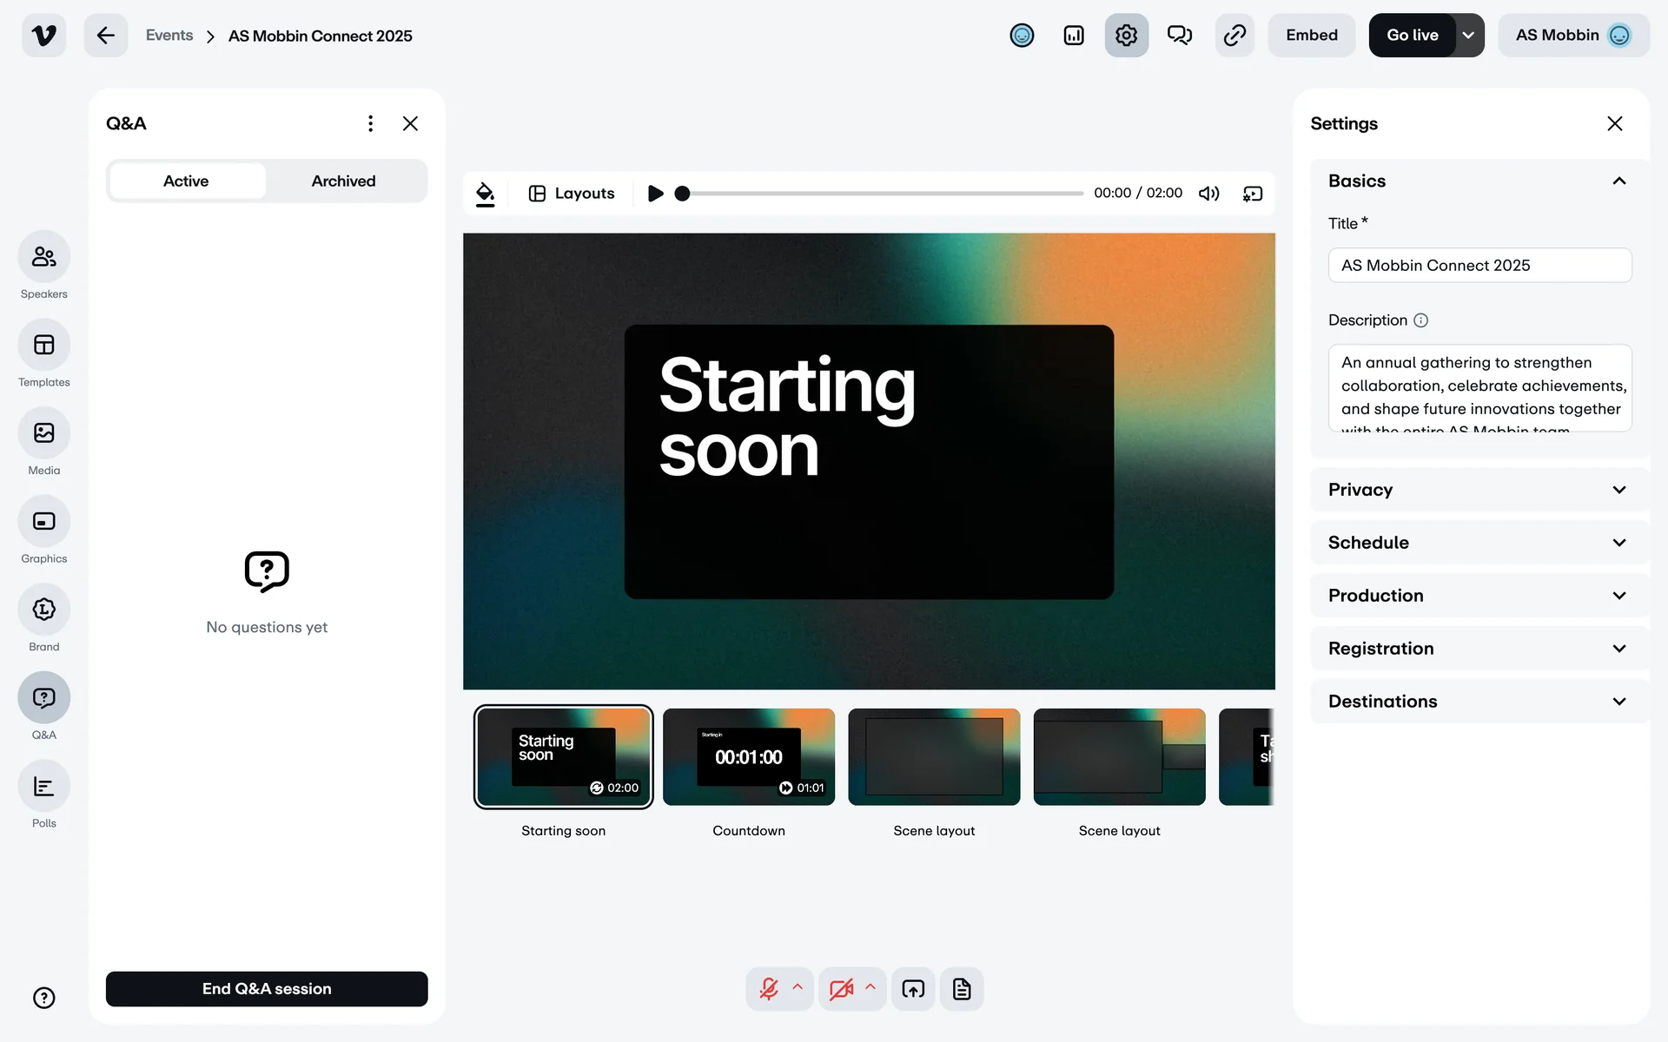
Task: Open the Polls panel
Action: point(43,787)
